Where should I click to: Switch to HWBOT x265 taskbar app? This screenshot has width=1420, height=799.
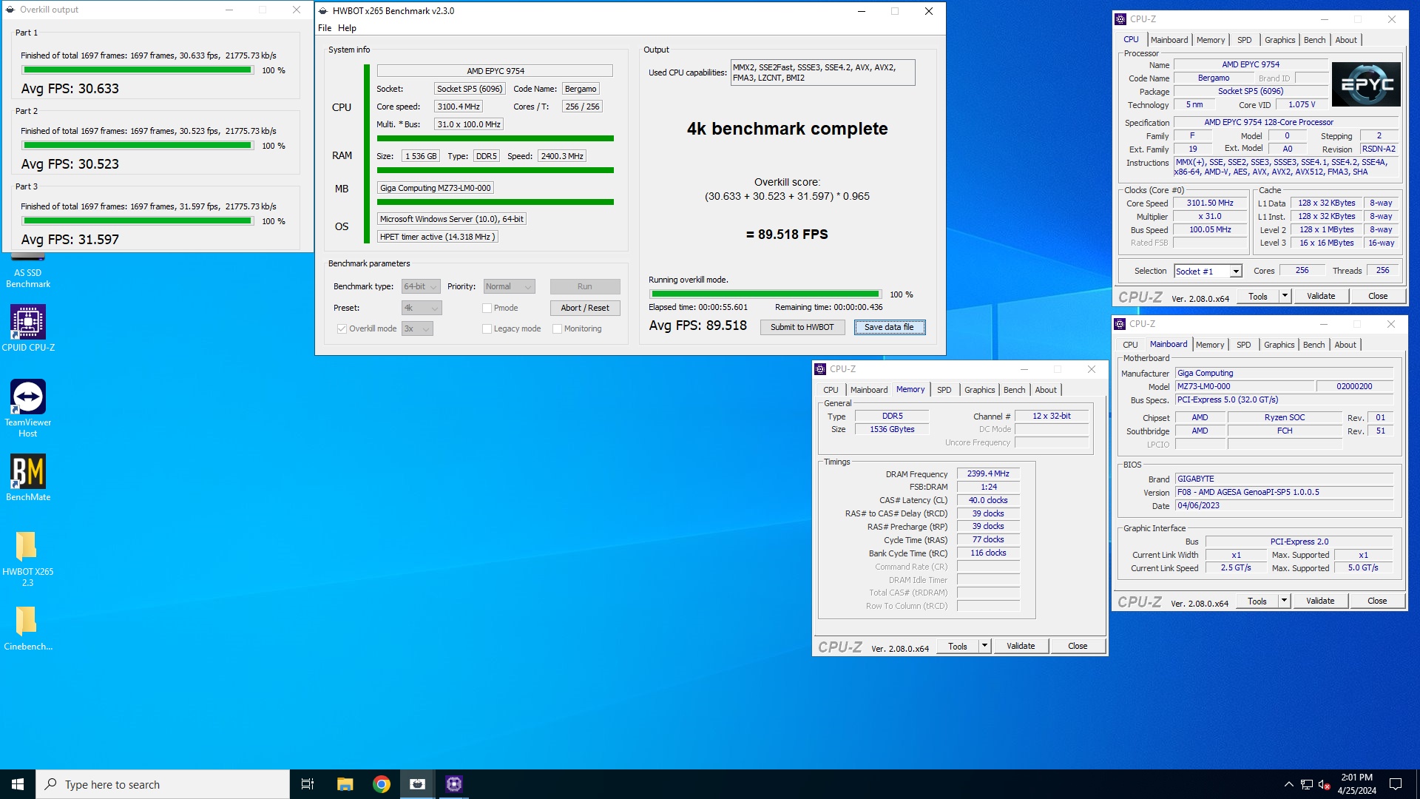[x=418, y=784]
